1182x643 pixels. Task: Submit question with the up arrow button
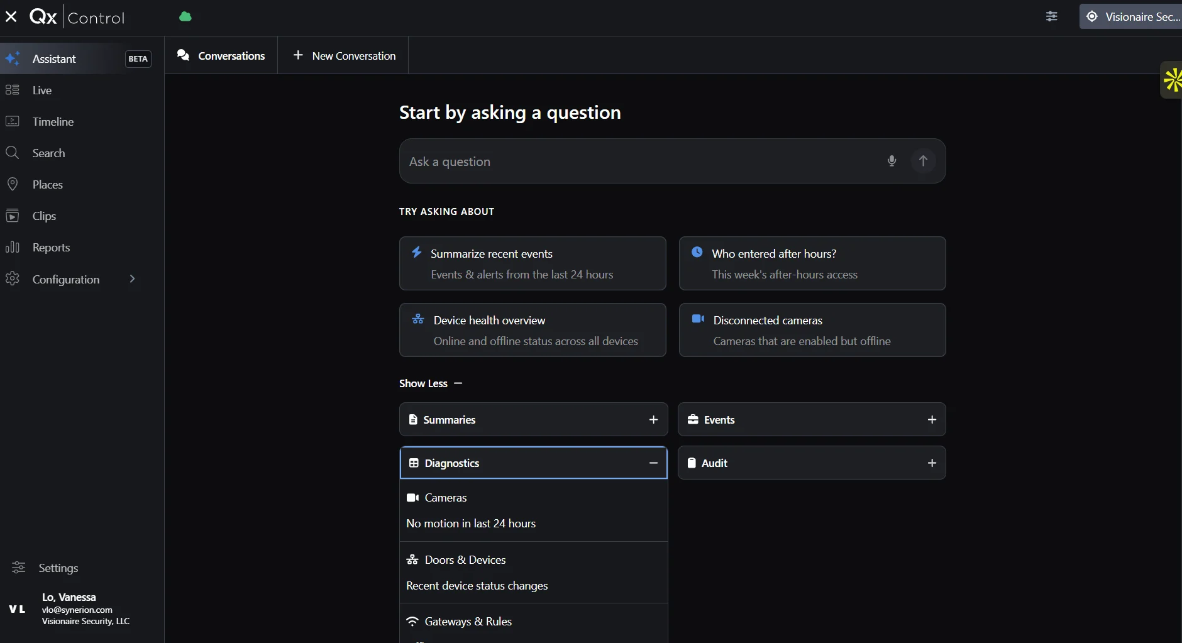[x=923, y=161]
